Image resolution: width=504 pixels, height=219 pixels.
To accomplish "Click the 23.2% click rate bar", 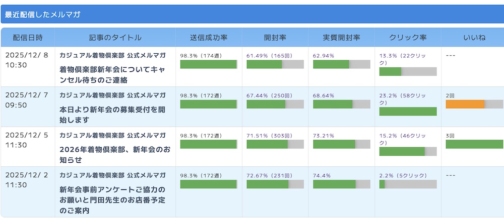I will 408,112.
